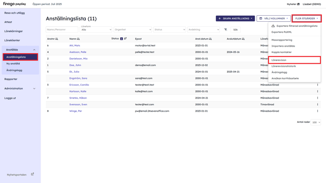Toggle the Fler åtgärder dropdown
The height and width of the screenshot is (183, 326).
[307, 19]
